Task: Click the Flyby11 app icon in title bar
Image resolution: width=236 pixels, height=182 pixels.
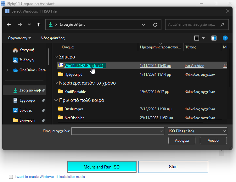Action: point(3,3)
